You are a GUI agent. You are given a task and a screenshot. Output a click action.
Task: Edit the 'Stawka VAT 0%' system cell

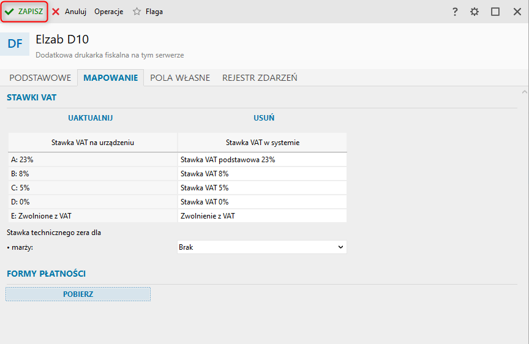pyautogui.click(x=262, y=202)
